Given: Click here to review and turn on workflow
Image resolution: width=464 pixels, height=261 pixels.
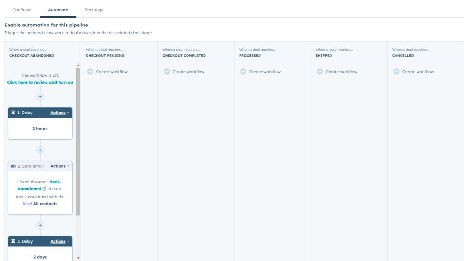Looking at the screenshot, I should pos(40,82).
